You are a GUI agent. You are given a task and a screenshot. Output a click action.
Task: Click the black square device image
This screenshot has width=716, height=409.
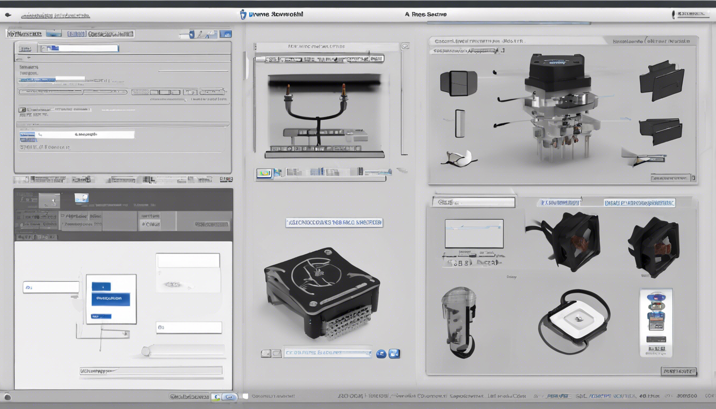click(x=322, y=292)
